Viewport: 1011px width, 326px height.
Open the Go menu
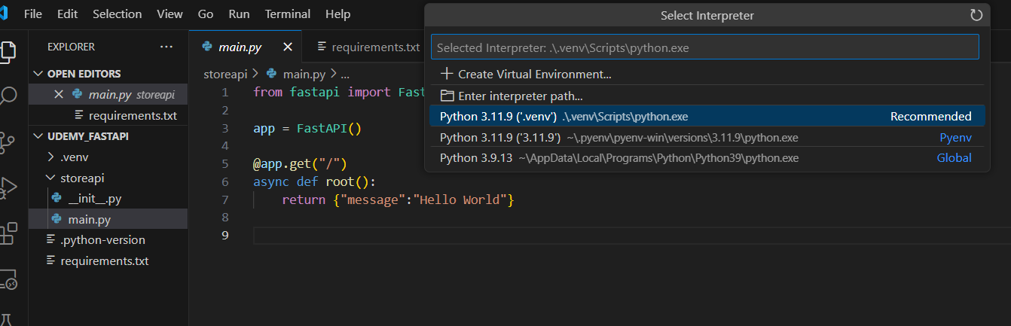[x=206, y=14]
